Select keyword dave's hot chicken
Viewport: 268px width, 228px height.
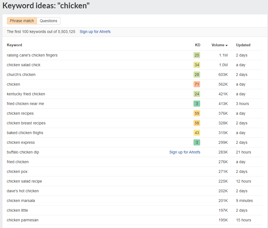point(23,191)
